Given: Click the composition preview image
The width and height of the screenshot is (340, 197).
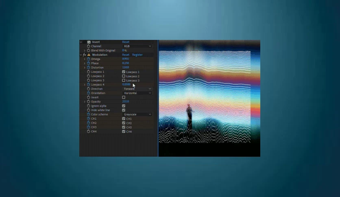Looking at the screenshot, I should pyautogui.click(x=209, y=98).
